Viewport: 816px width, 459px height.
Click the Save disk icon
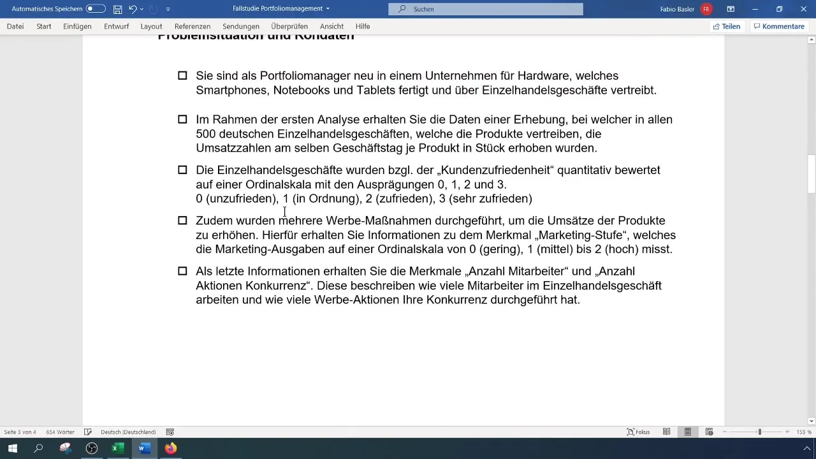click(x=117, y=9)
